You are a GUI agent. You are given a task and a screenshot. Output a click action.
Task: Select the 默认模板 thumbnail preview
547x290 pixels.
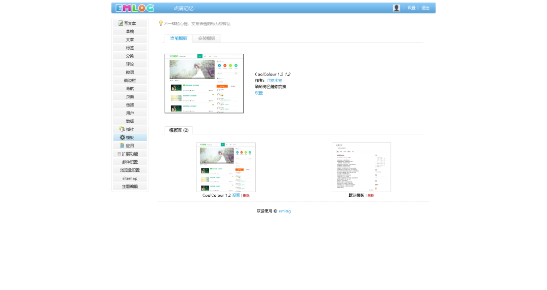[x=361, y=167]
